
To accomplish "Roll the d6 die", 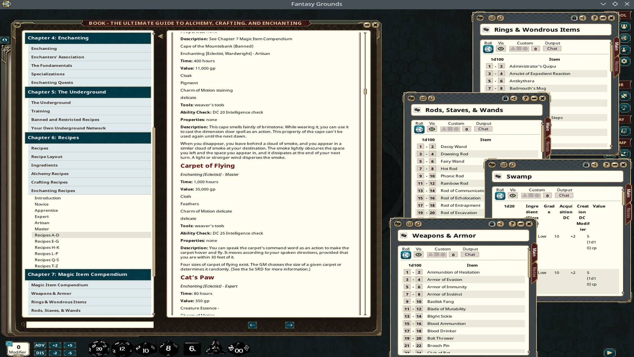I will [x=192, y=348].
